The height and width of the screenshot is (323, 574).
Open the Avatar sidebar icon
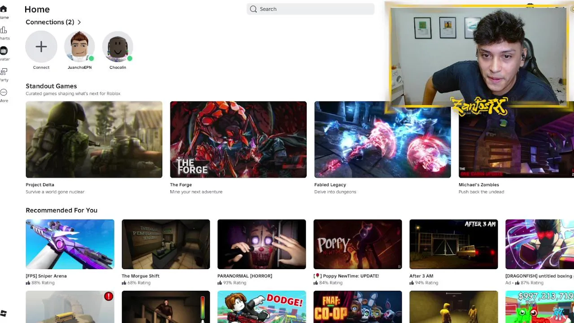coord(4,51)
